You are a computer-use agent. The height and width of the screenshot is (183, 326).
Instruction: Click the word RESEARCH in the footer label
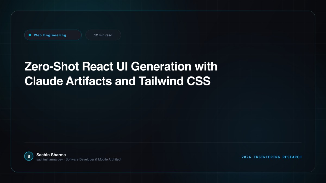coord(292,157)
